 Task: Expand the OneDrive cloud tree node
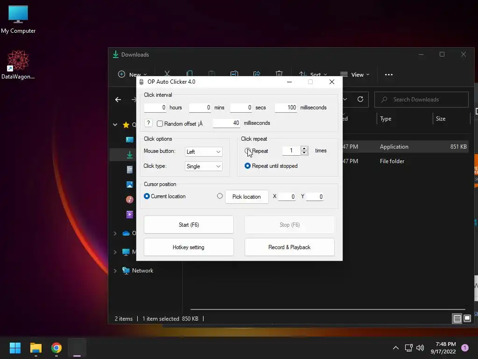click(115, 233)
